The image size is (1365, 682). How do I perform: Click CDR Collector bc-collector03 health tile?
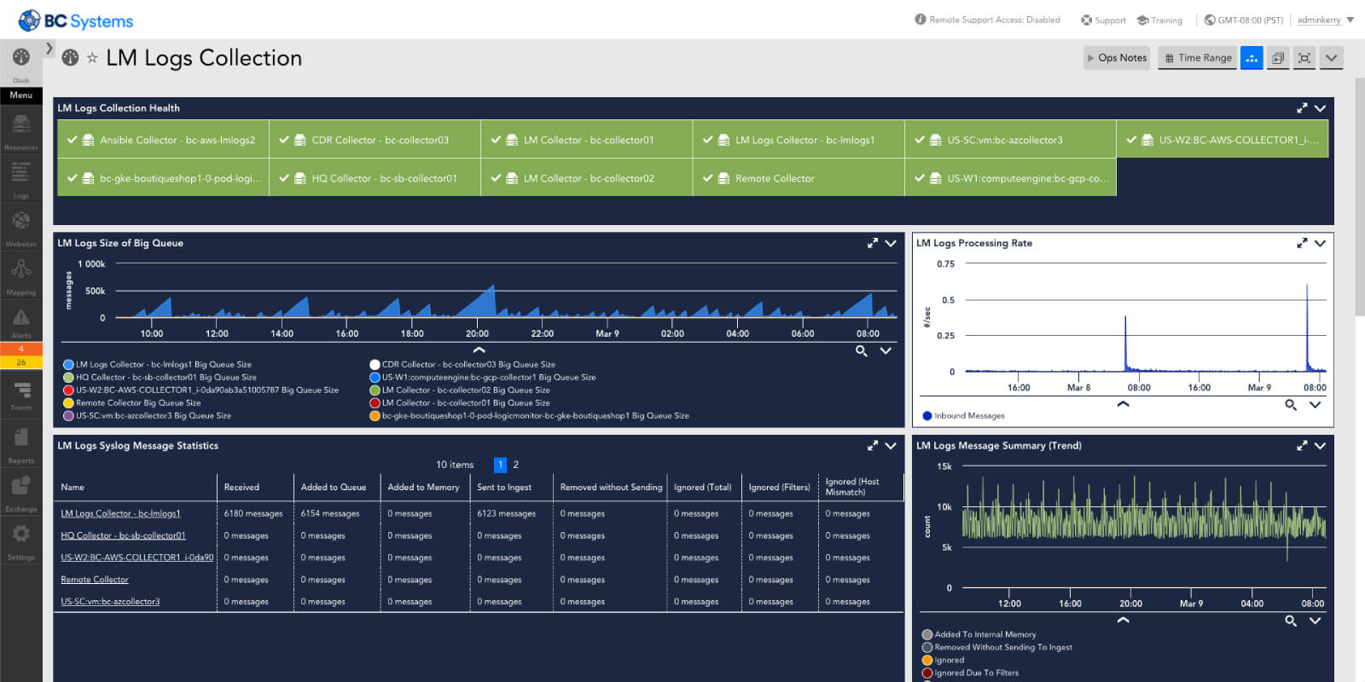point(375,140)
